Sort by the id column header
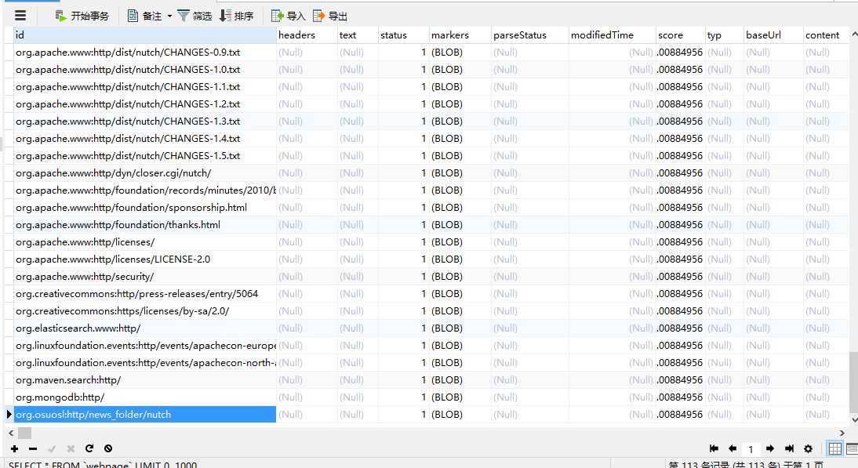This screenshot has height=468, width=858. [x=145, y=35]
